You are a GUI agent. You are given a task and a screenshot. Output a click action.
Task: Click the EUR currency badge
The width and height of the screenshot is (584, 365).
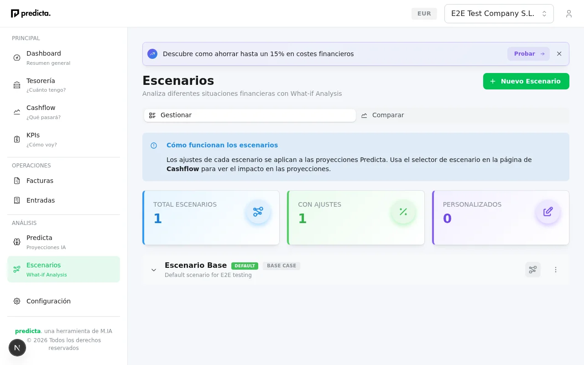coord(424,13)
